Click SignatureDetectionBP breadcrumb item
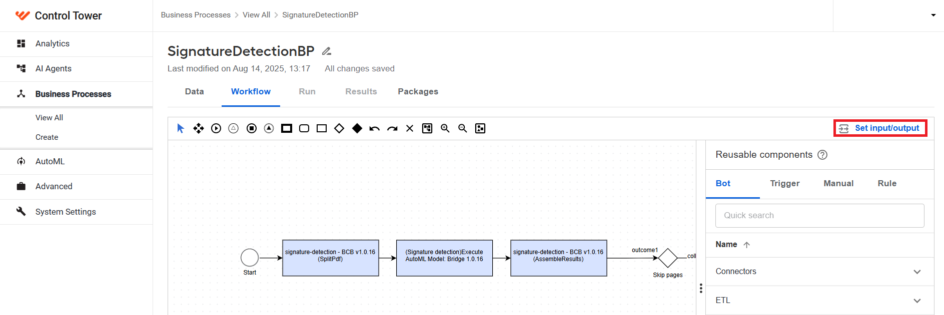The width and height of the screenshot is (944, 315). (x=320, y=15)
